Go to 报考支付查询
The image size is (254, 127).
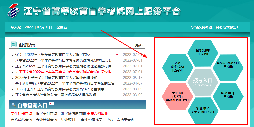tap(46, 114)
